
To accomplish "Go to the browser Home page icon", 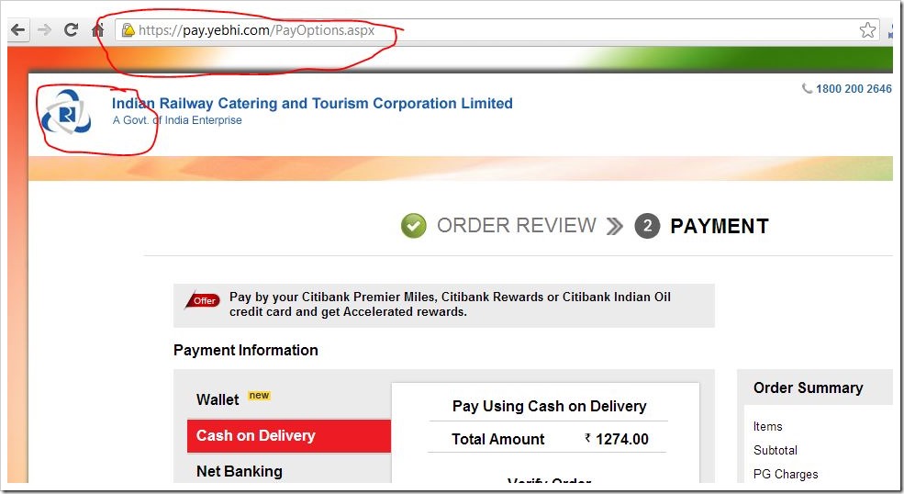I will click(x=97, y=30).
